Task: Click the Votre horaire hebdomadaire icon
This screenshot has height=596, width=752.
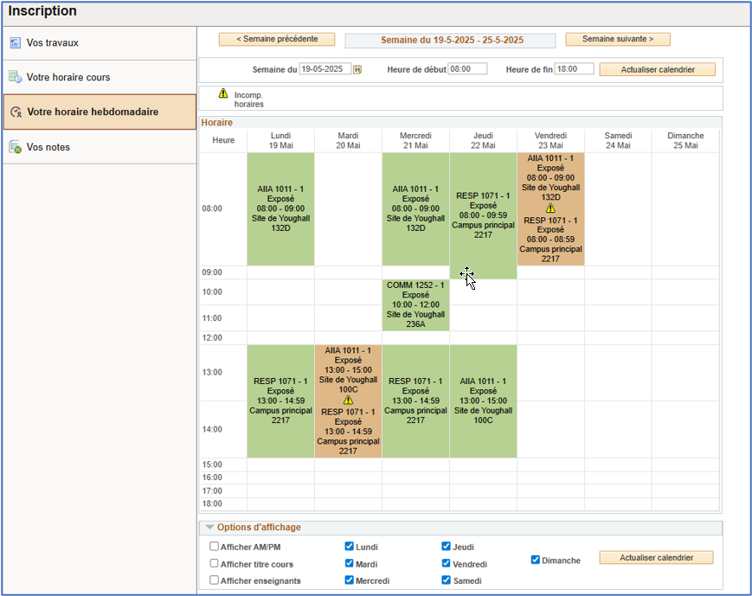Action: point(15,112)
